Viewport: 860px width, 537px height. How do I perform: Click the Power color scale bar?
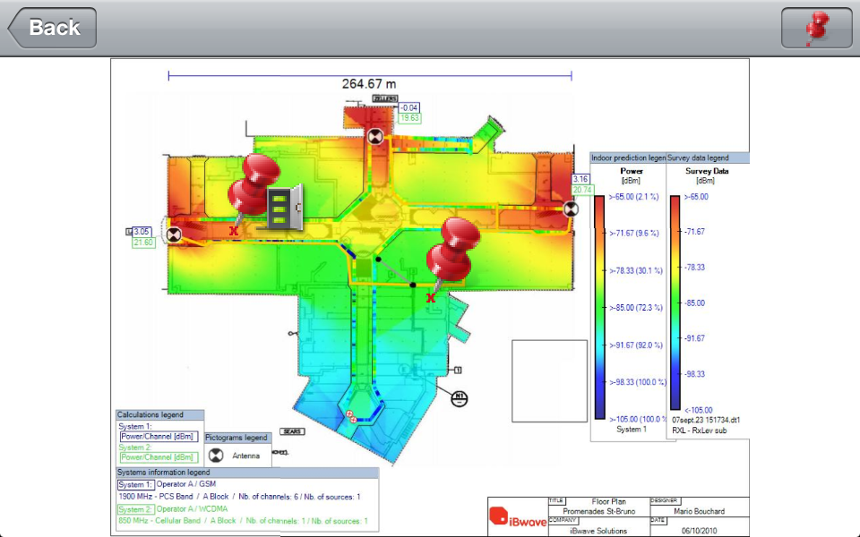(599, 306)
